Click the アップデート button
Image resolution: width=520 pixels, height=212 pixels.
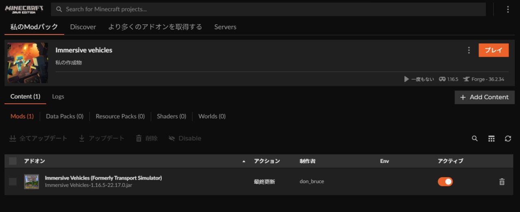[102, 139]
